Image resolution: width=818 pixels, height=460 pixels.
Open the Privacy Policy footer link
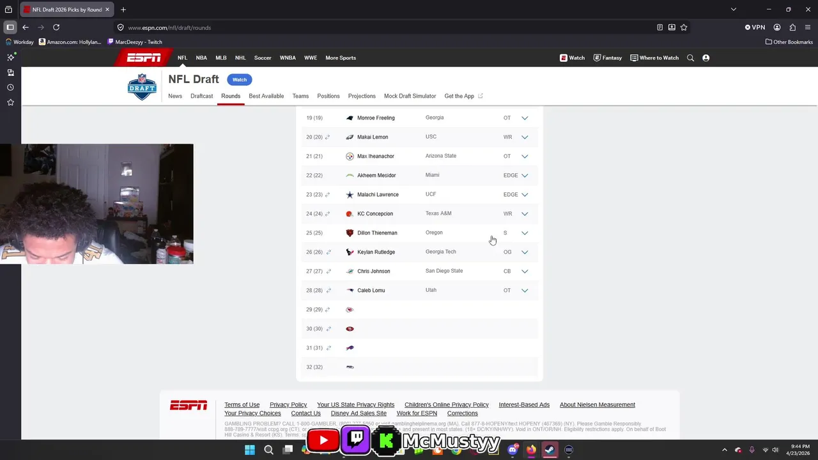point(288,404)
